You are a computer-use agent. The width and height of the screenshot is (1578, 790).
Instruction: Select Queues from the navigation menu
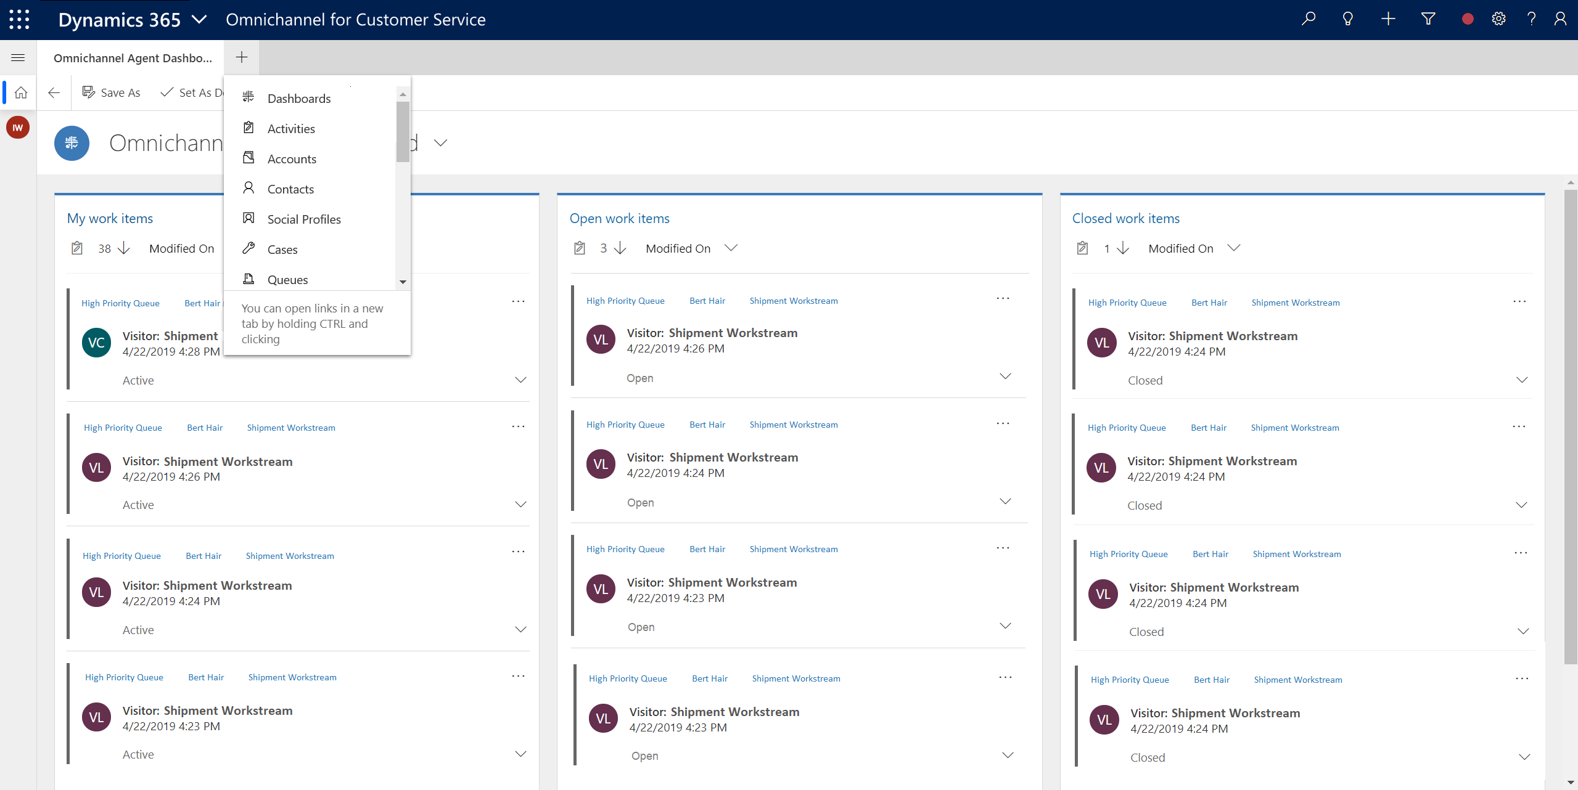[287, 278]
